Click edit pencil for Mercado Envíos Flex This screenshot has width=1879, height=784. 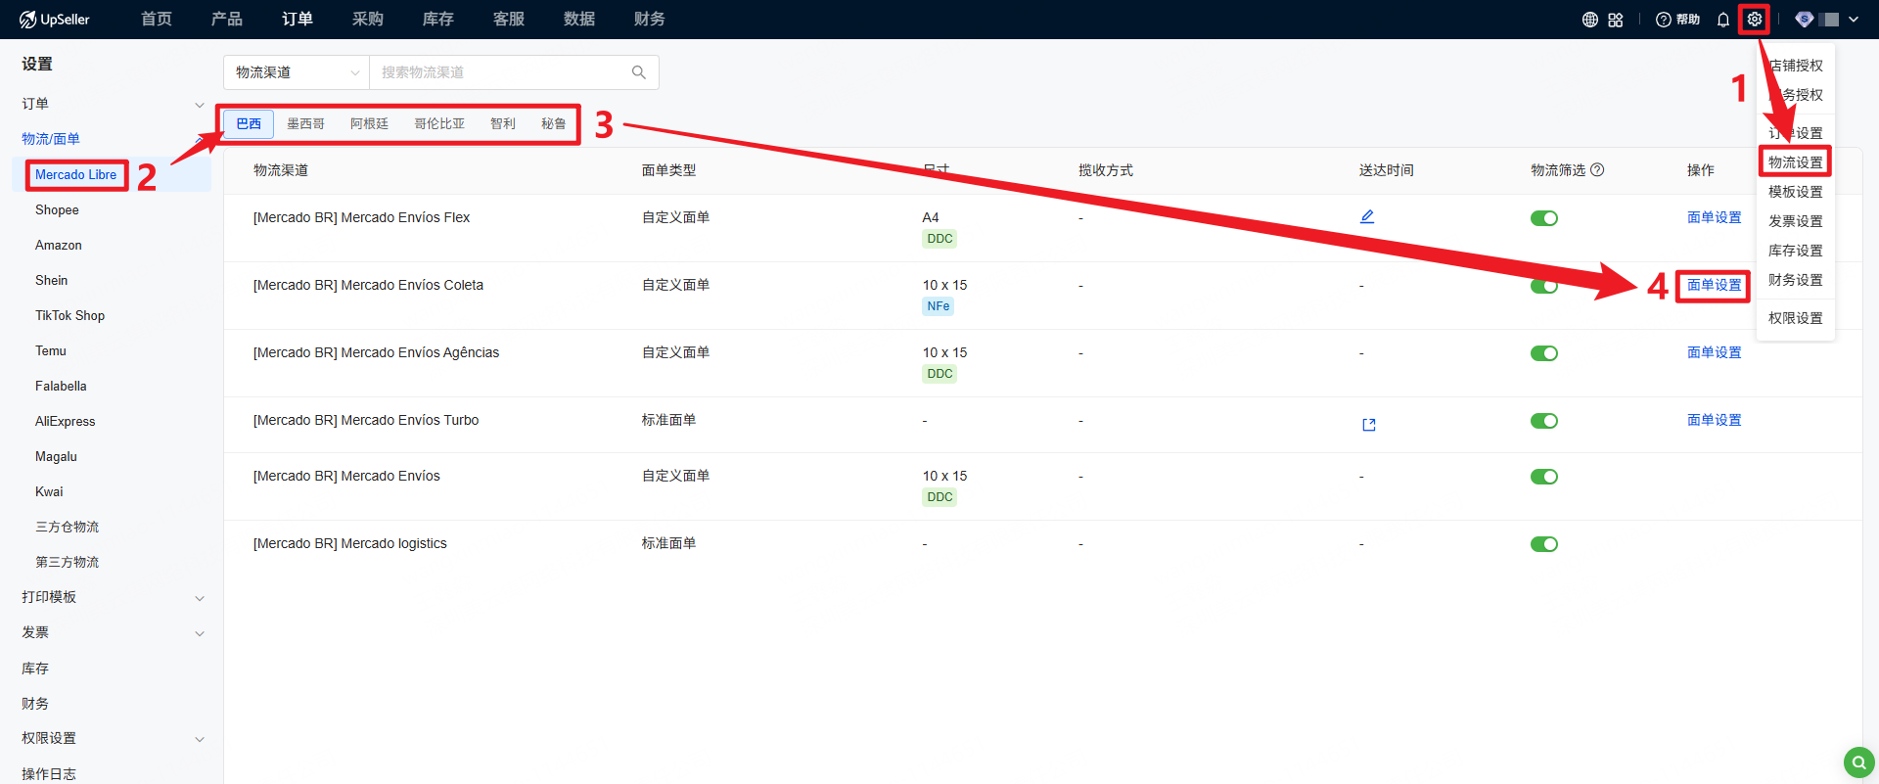coord(1367,217)
